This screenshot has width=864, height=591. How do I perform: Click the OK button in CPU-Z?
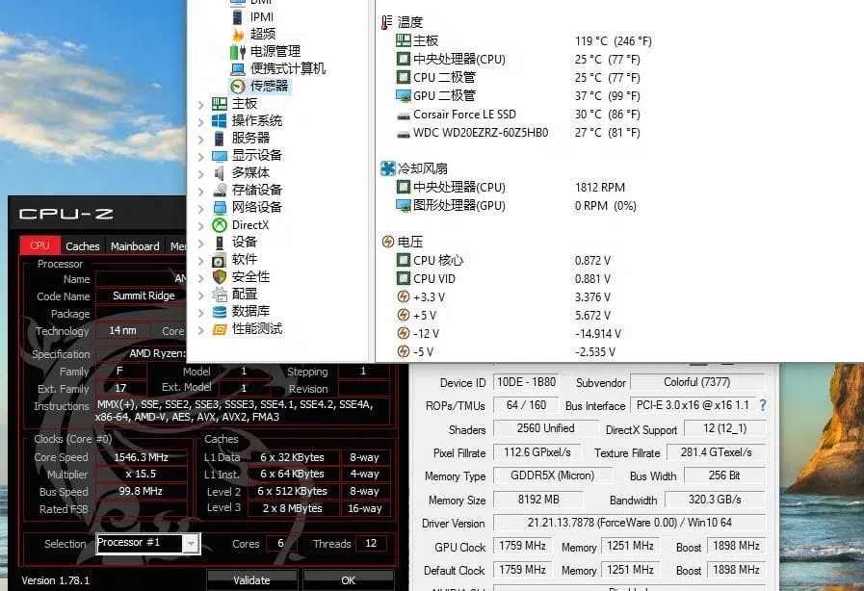pos(349,580)
